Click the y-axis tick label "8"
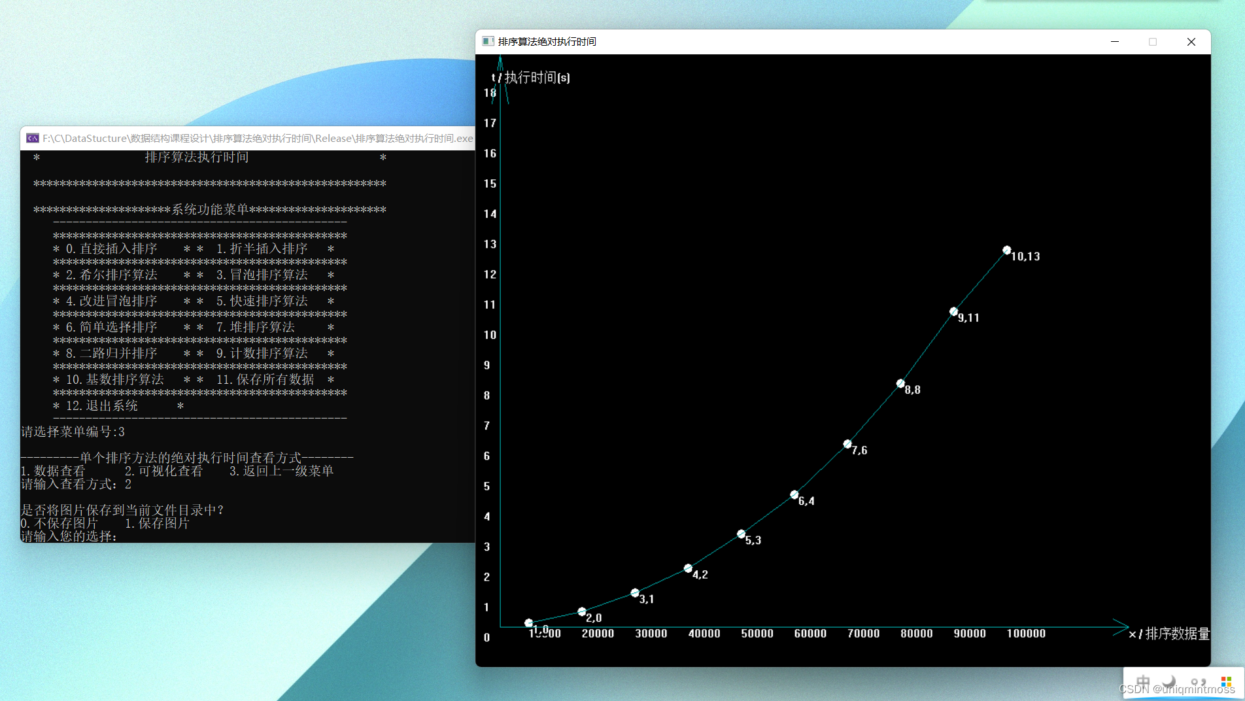Image resolution: width=1245 pixels, height=701 pixels. coord(486,396)
